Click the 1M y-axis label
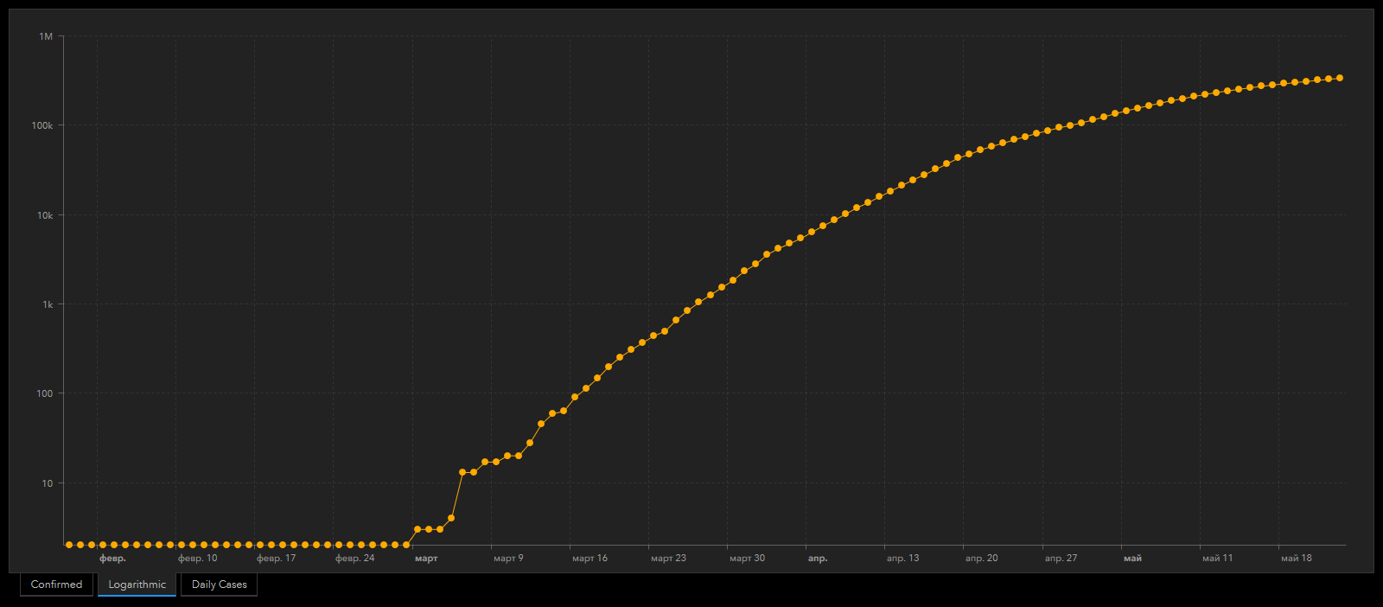Viewport: 1383px width, 607px height. click(x=46, y=36)
